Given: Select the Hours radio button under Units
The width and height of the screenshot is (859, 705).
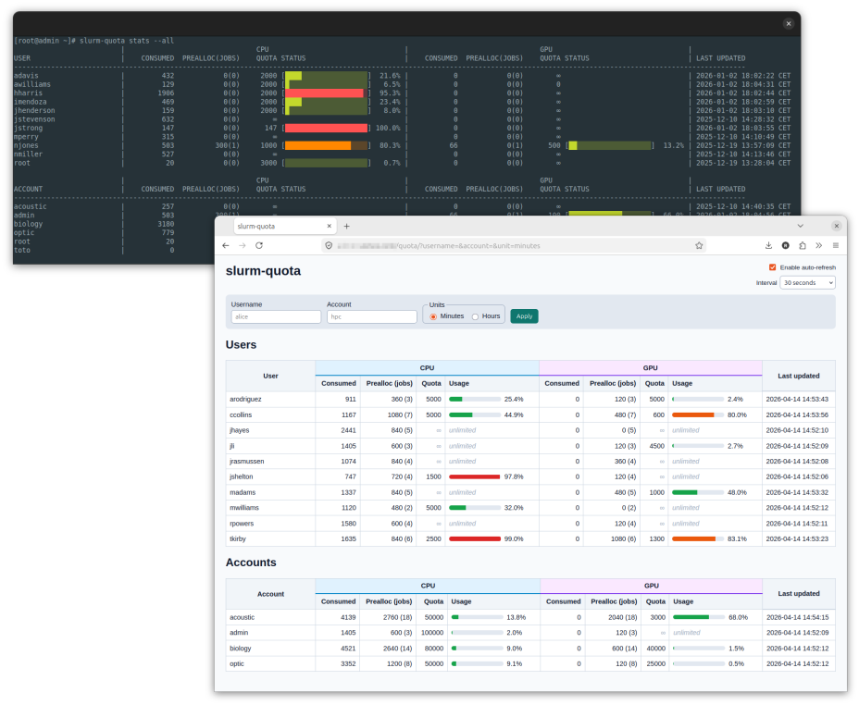Looking at the screenshot, I should (x=475, y=315).
